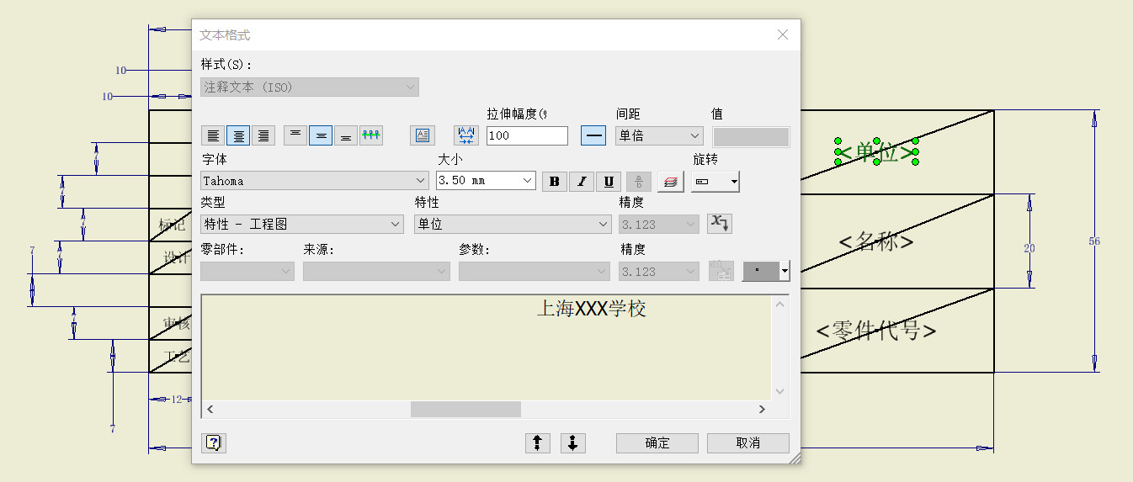Image resolution: width=1133 pixels, height=482 pixels.
Task: Align text to vertical middle
Action: (x=321, y=135)
